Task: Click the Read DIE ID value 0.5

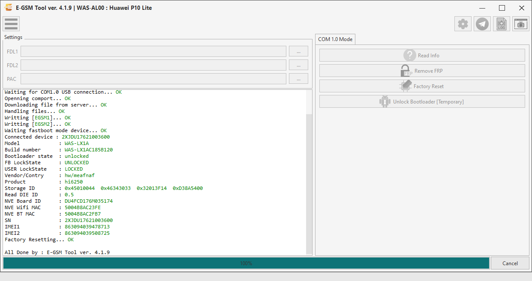Action: pyautogui.click(x=69, y=195)
